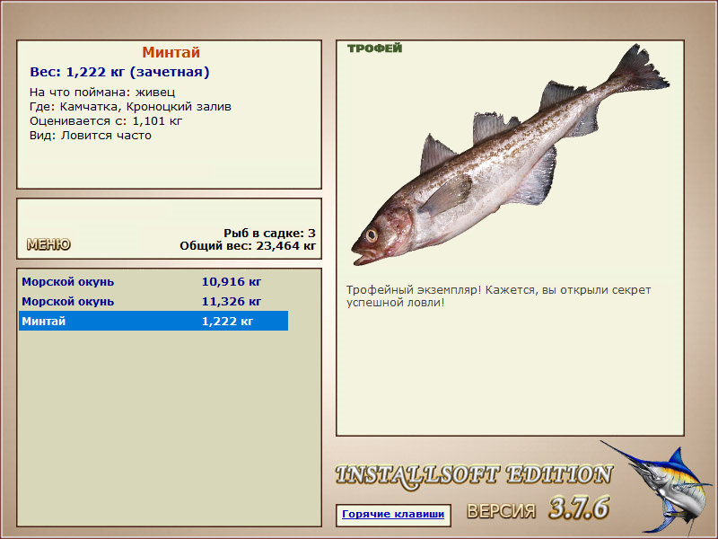Click the ВЕРСИЯ 3.7.6 version label
Image resolution: width=718 pixels, height=539 pixels.
[x=538, y=508]
